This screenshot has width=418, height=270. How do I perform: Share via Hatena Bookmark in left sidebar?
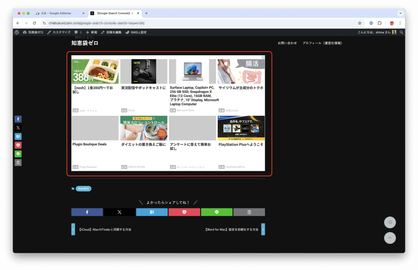(18, 136)
